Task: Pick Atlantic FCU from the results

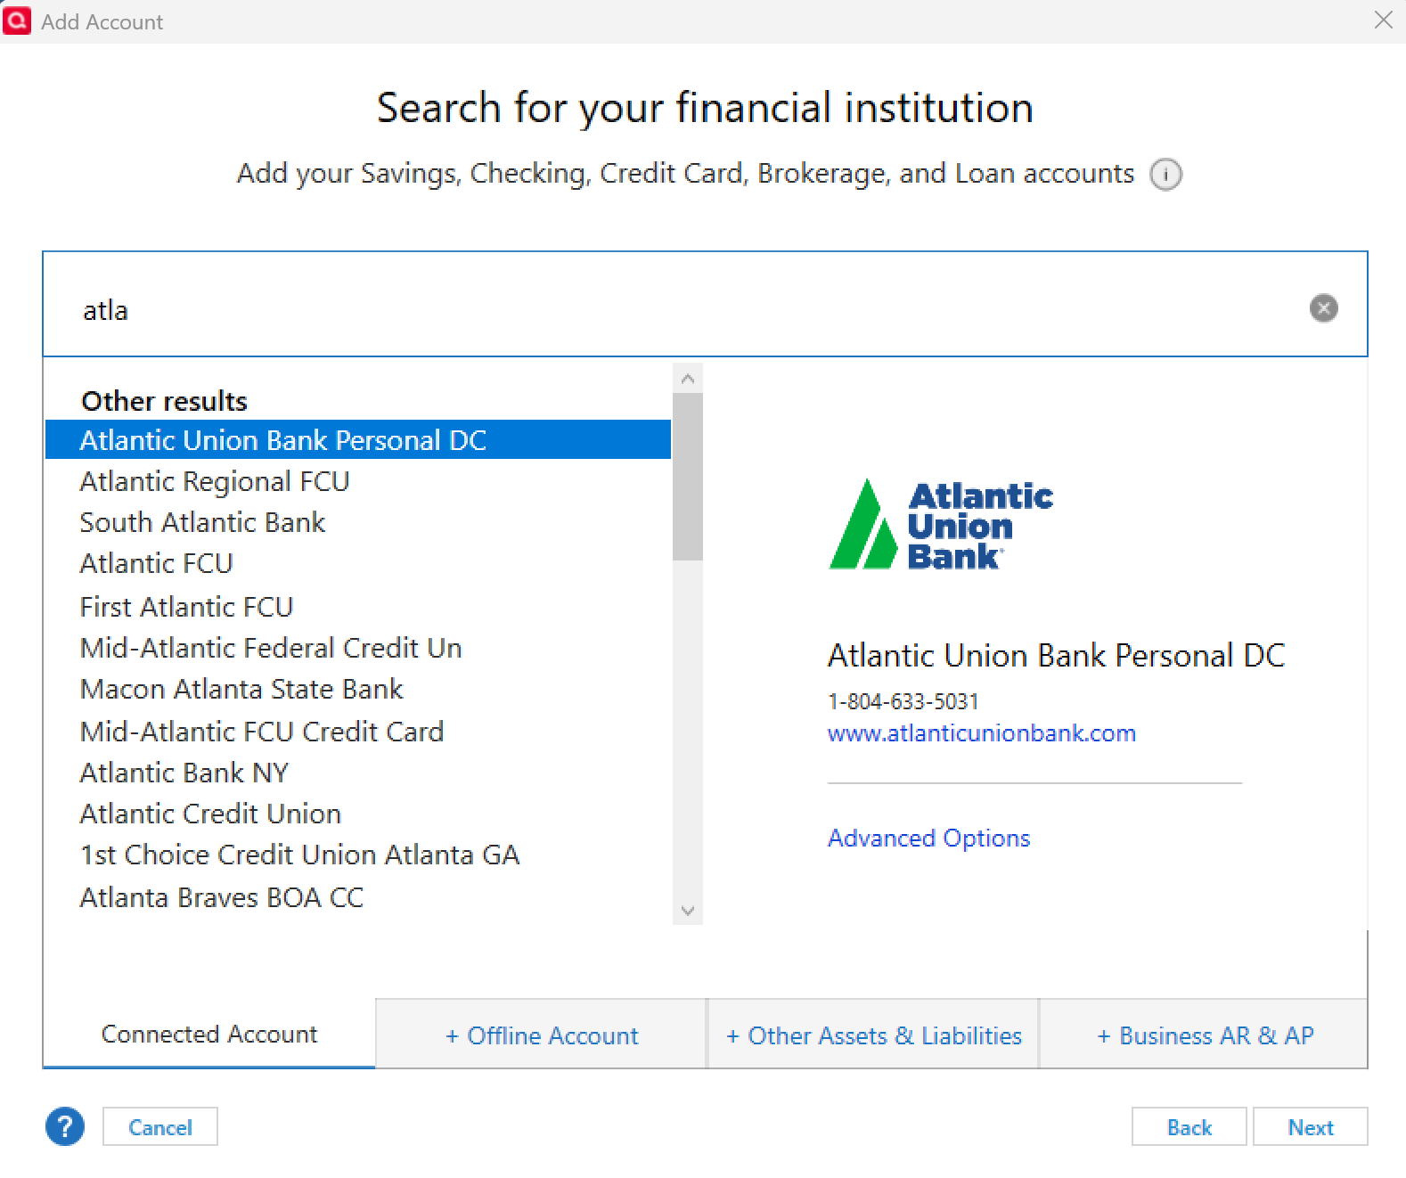Action: (x=358, y=564)
